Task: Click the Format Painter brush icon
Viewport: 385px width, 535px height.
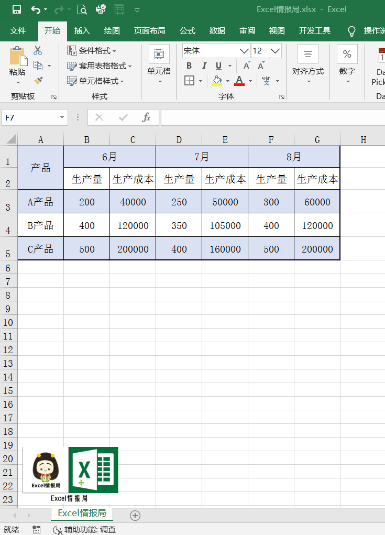Action: 38,81
